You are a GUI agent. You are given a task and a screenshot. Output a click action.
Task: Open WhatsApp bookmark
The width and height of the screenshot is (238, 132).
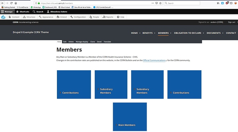coord(36,7)
